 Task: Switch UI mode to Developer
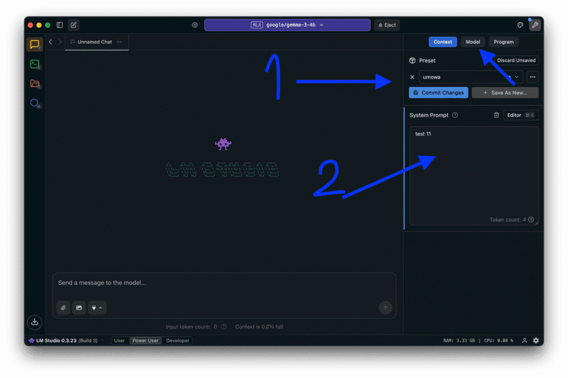click(x=177, y=340)
